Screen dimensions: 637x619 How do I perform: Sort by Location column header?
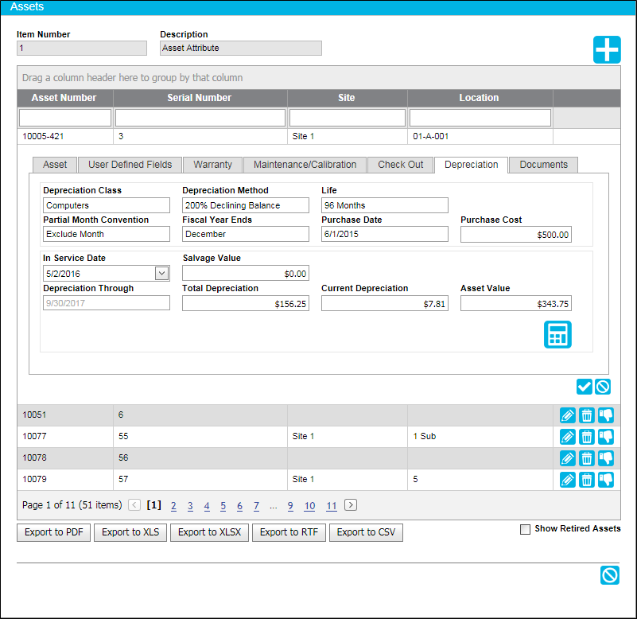click(479, 98)
